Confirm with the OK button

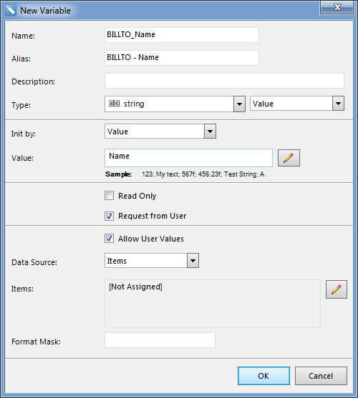coord(263,376)
